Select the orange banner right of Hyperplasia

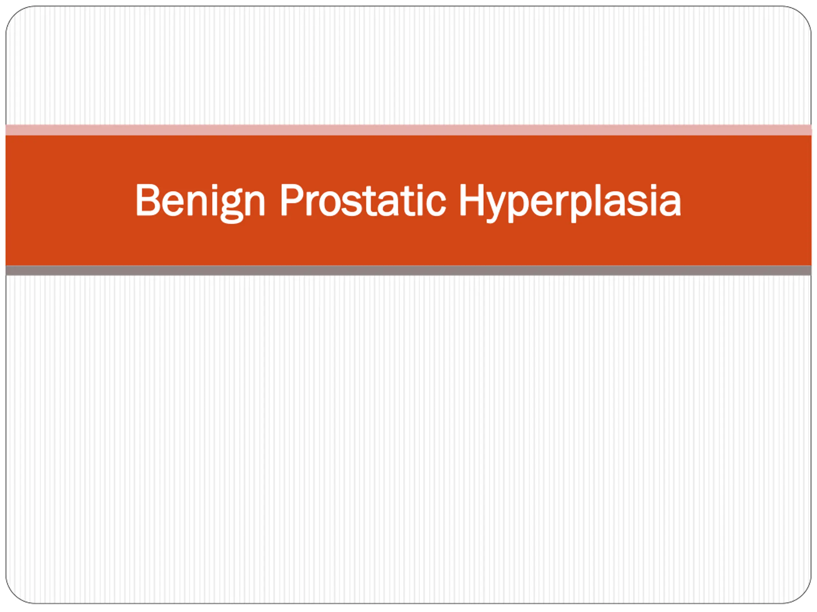pos(746,200)
